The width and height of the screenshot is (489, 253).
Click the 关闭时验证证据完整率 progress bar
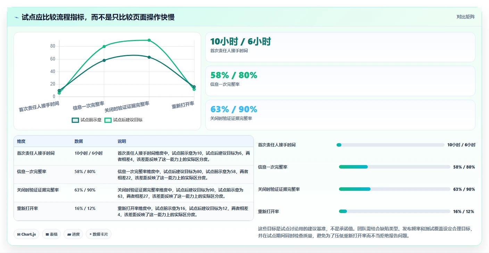pyautogui.click(x=395, y=189)
